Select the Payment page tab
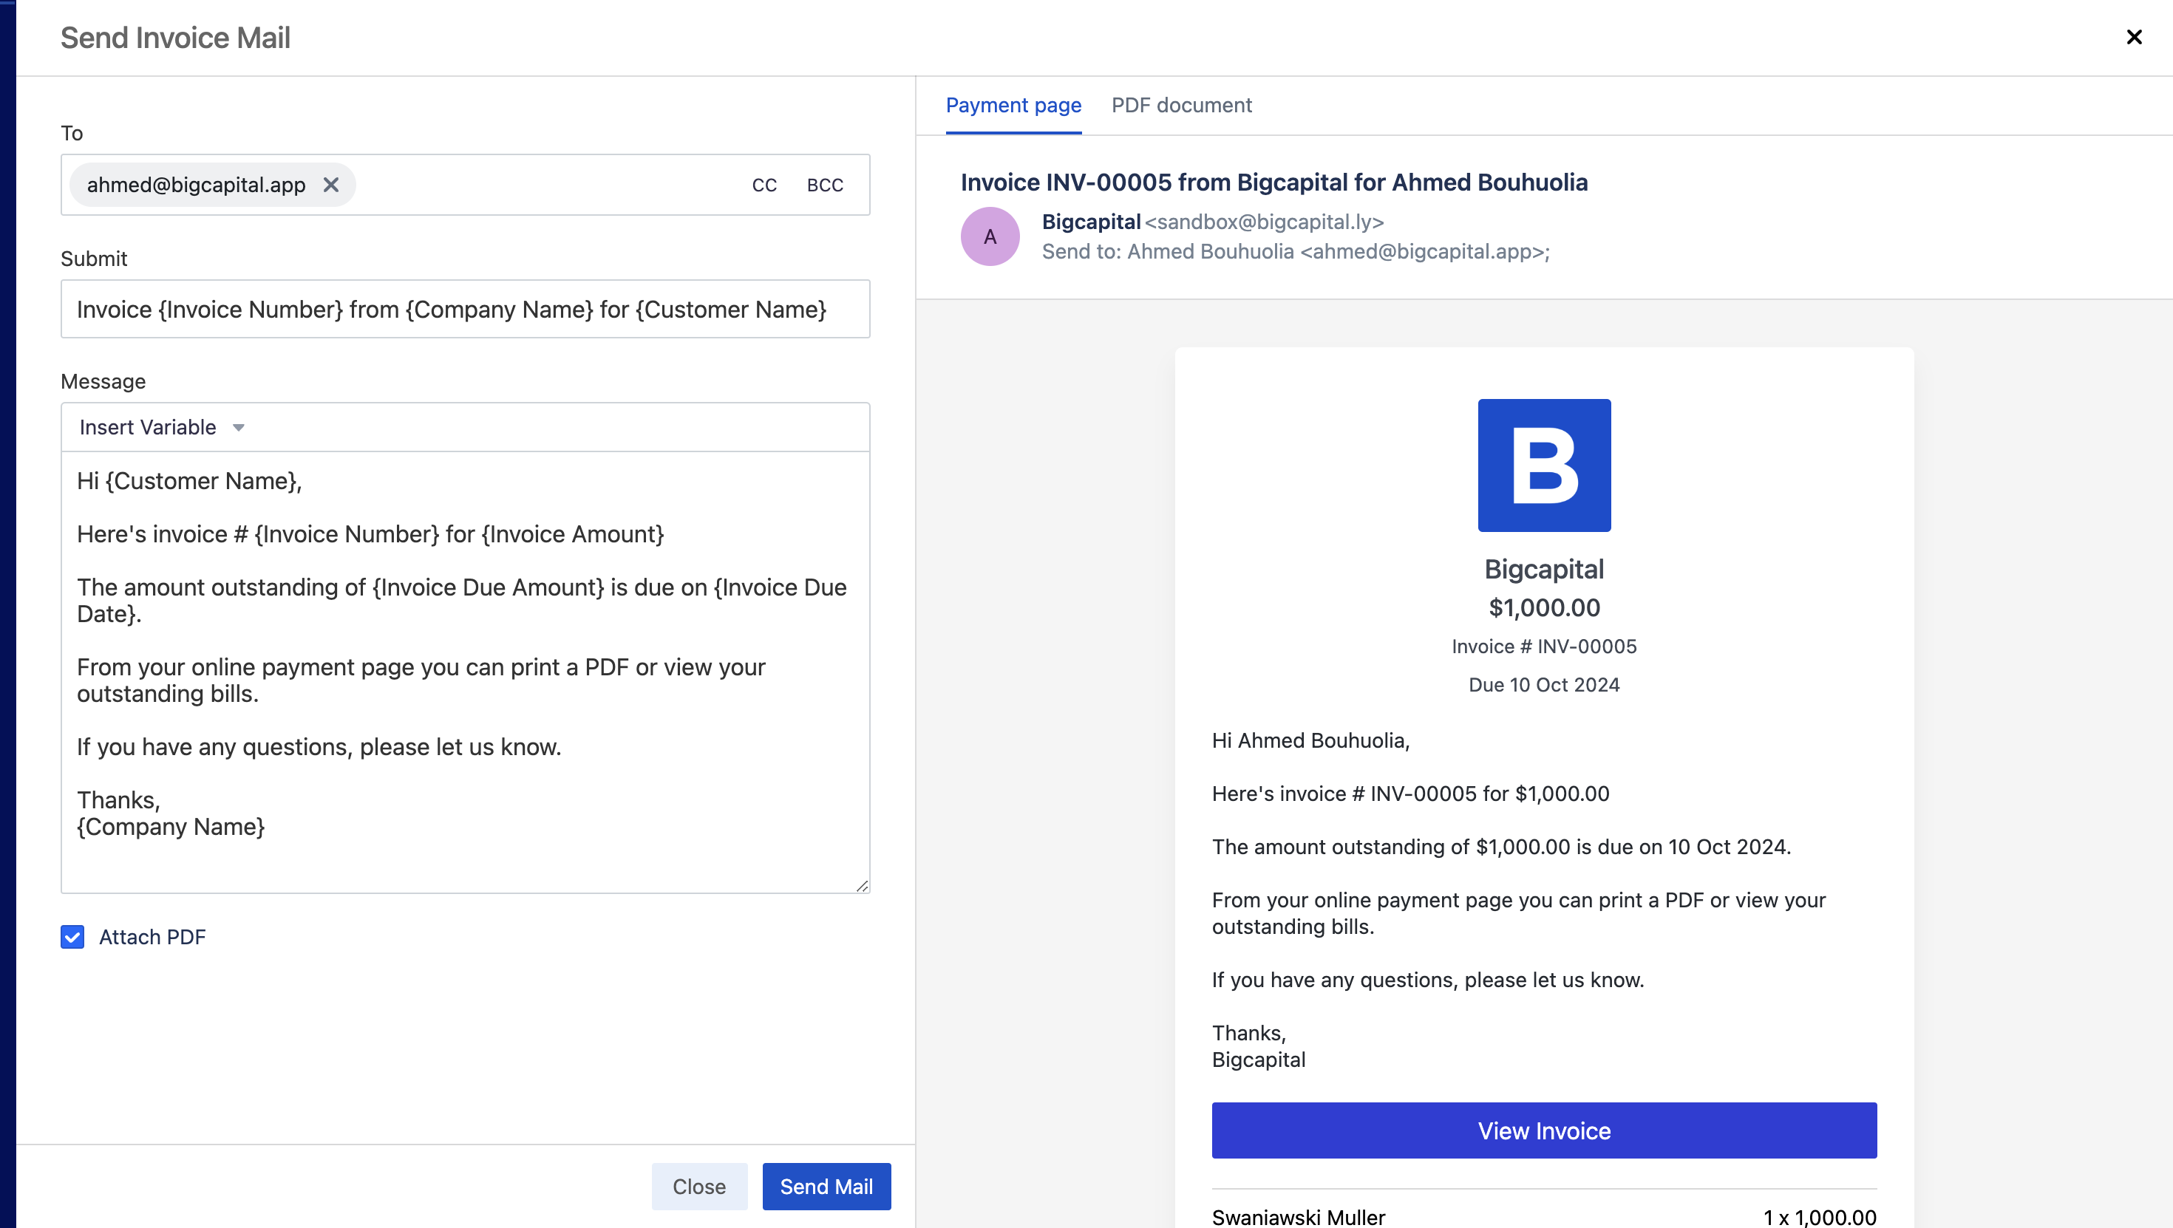 [x=1015, y=104]
